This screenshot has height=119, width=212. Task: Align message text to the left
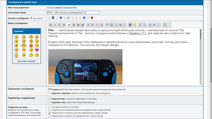69,25
